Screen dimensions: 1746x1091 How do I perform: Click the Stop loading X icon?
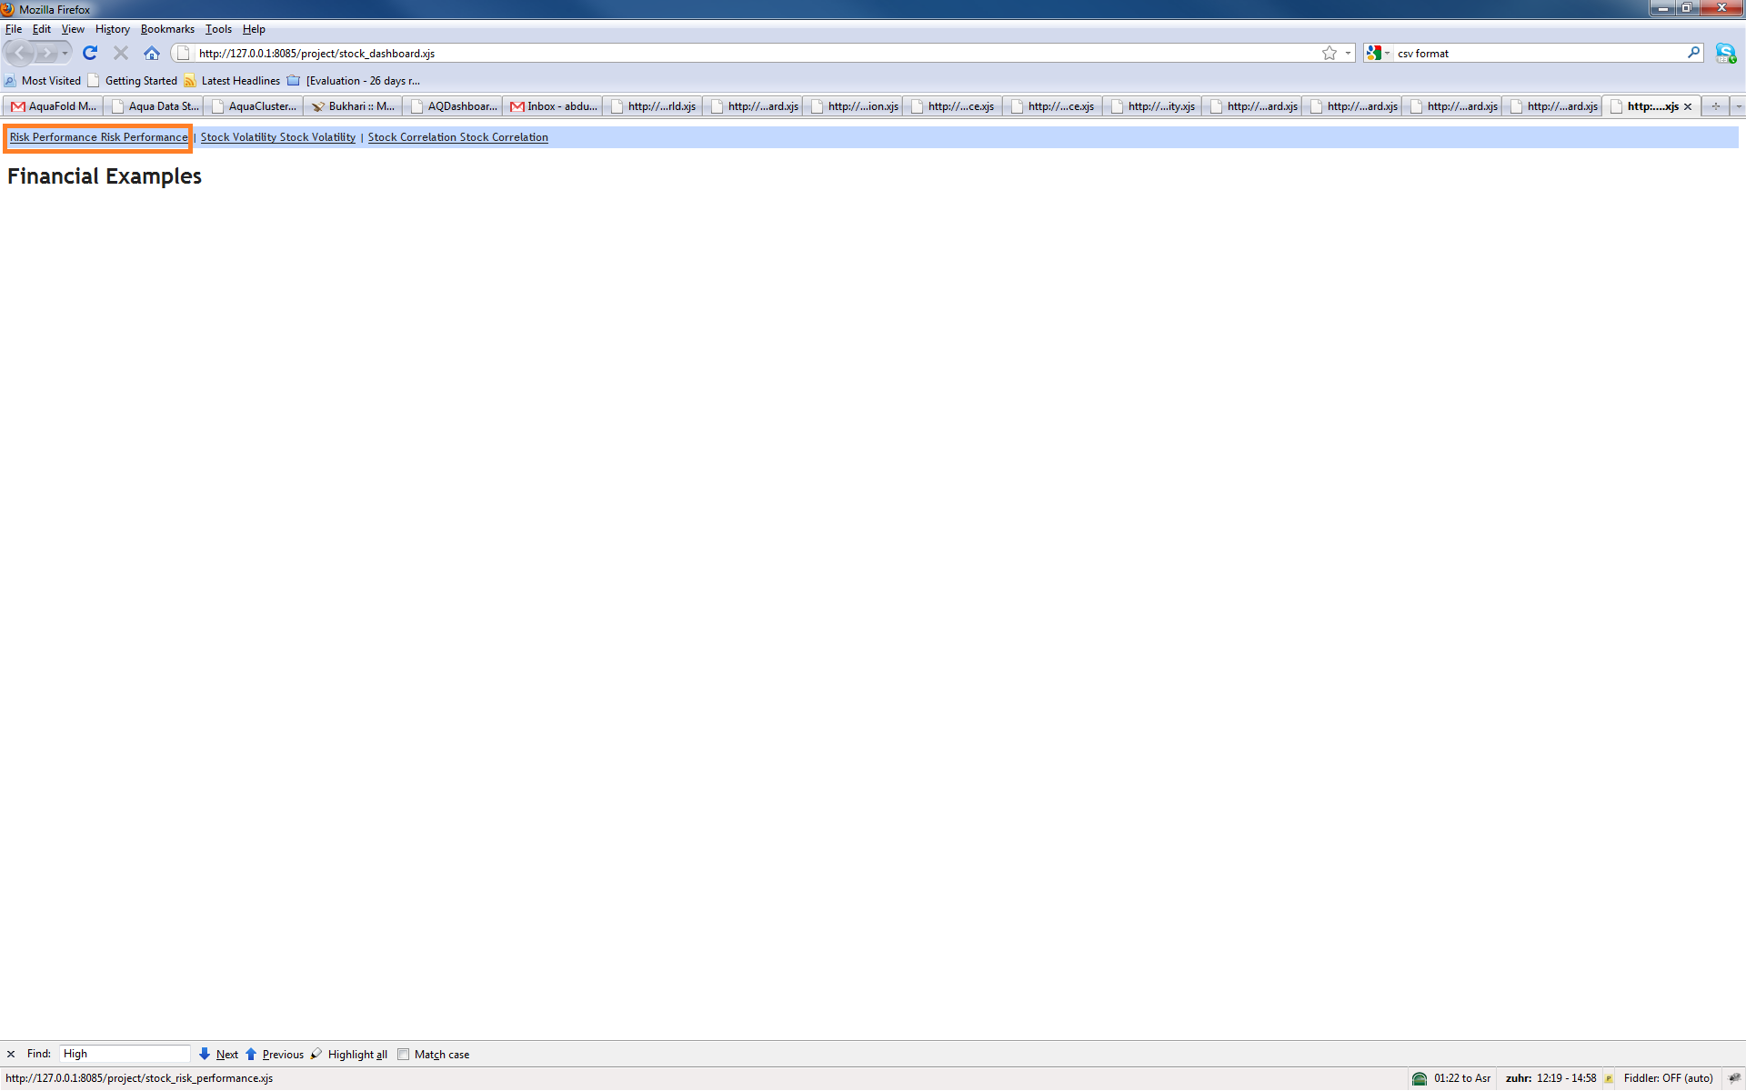point(121,53)
